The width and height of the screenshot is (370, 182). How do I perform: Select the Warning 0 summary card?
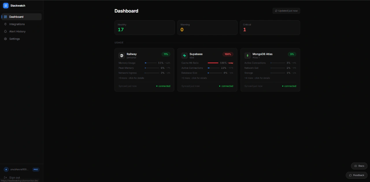coord(207,27)
